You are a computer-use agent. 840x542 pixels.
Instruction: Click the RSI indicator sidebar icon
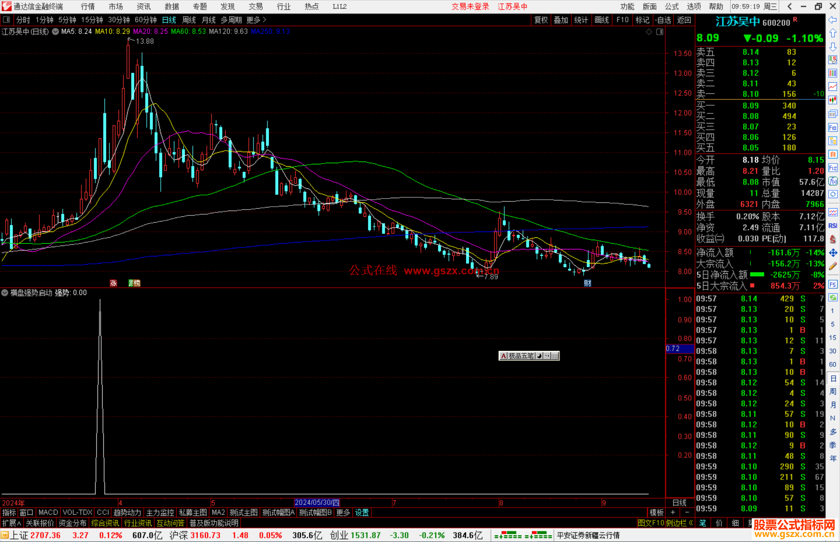point(833,226)
